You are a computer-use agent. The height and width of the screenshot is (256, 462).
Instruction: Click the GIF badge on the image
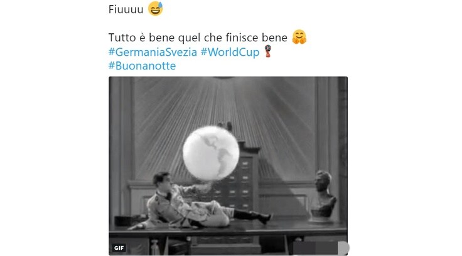pyautogui.click(x=119, y=248)
